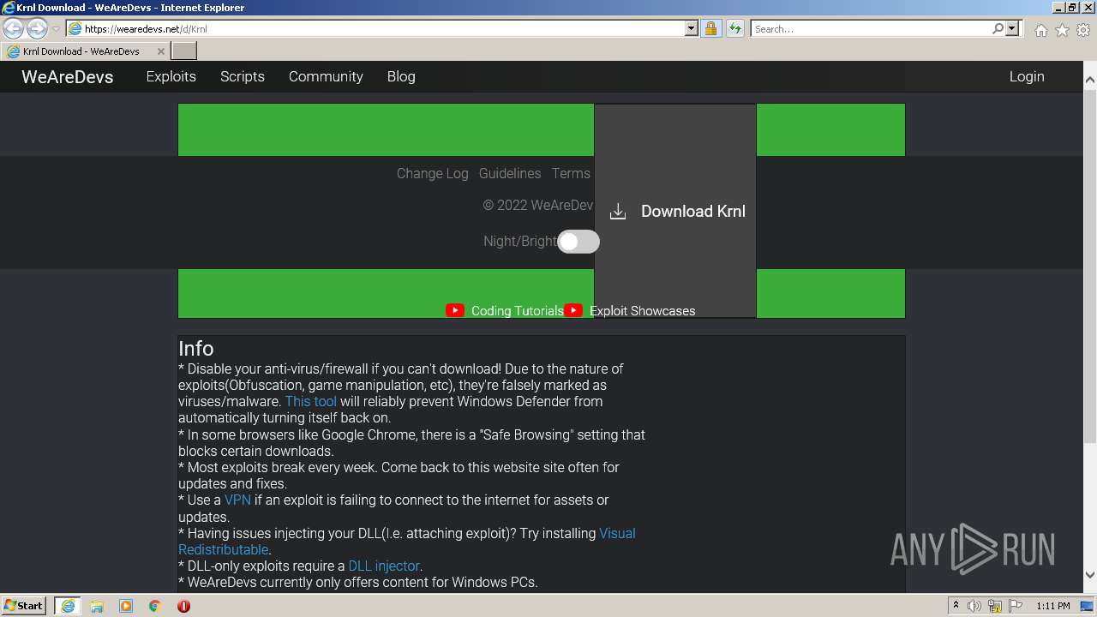
Task: Click the page scrollbar up arrow
Action: [1090, 81]
